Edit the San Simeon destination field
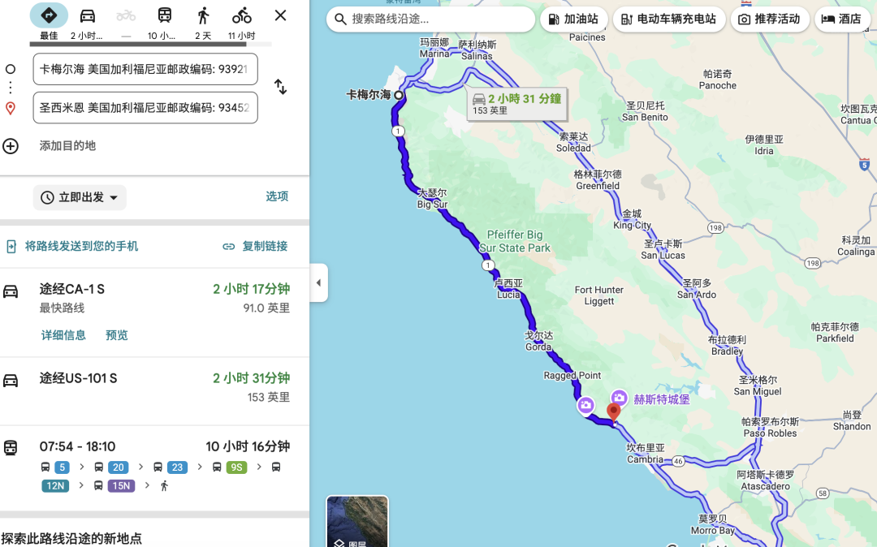The height and width of the screenshot is (547, 877). 145,107
